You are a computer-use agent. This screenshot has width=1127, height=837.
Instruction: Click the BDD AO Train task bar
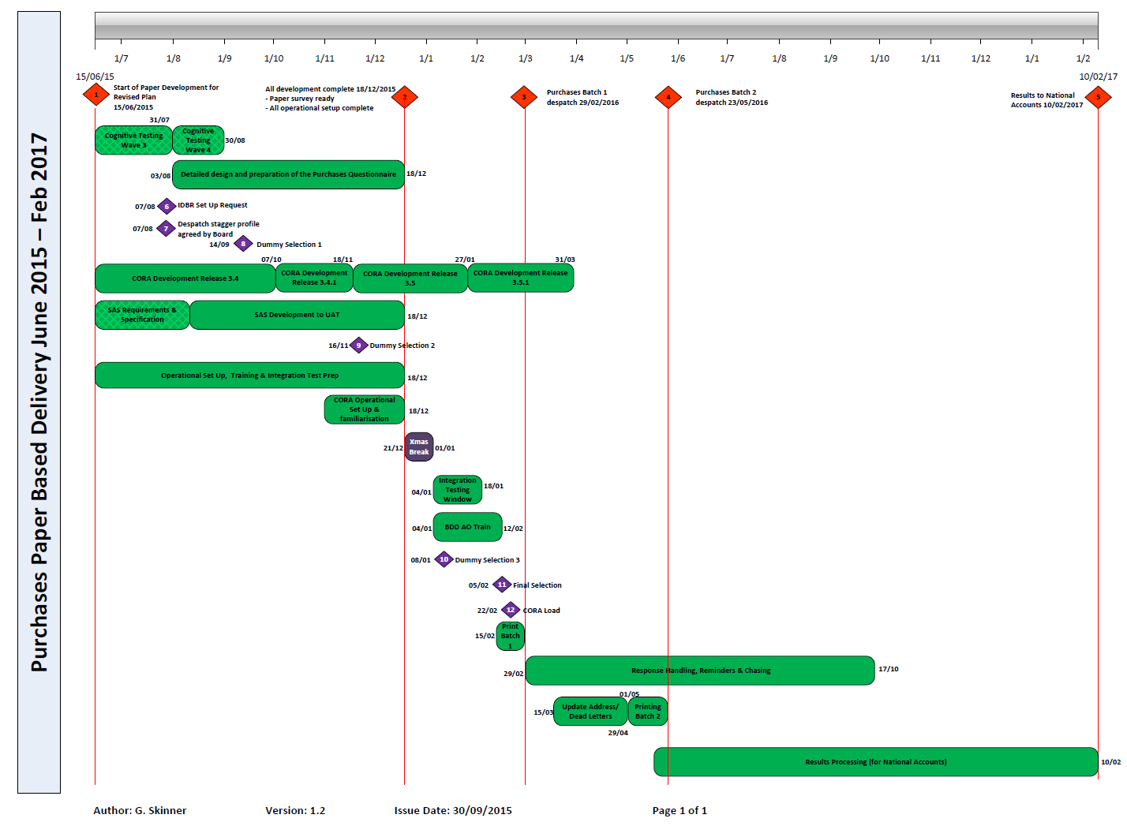467,527
